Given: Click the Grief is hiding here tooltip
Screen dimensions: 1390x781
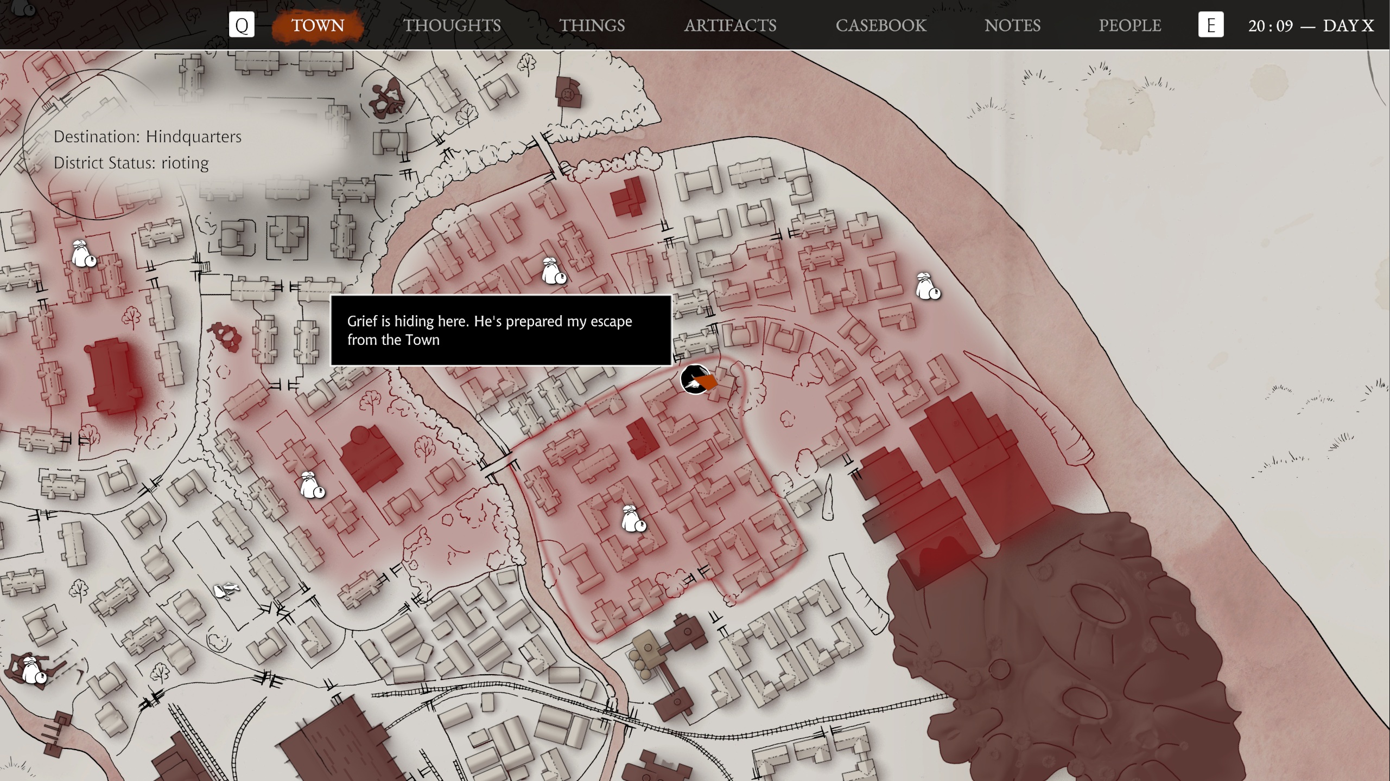Looking at the screenshot, I should (500, 330).
